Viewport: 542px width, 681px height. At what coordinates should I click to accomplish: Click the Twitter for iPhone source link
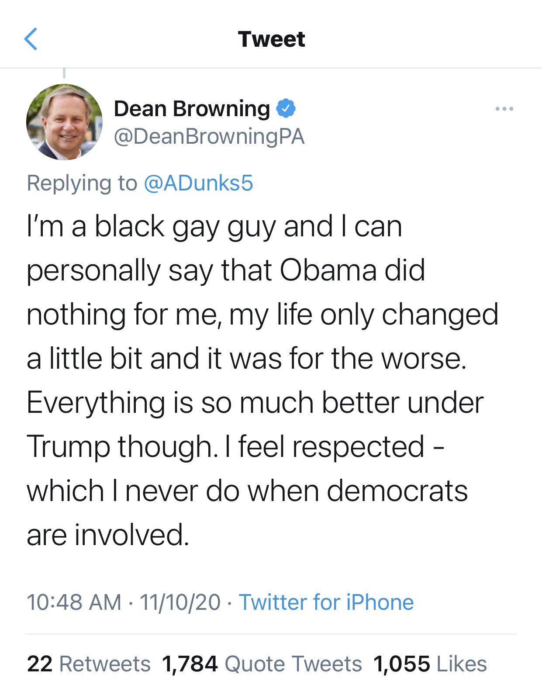coord(326,602)
